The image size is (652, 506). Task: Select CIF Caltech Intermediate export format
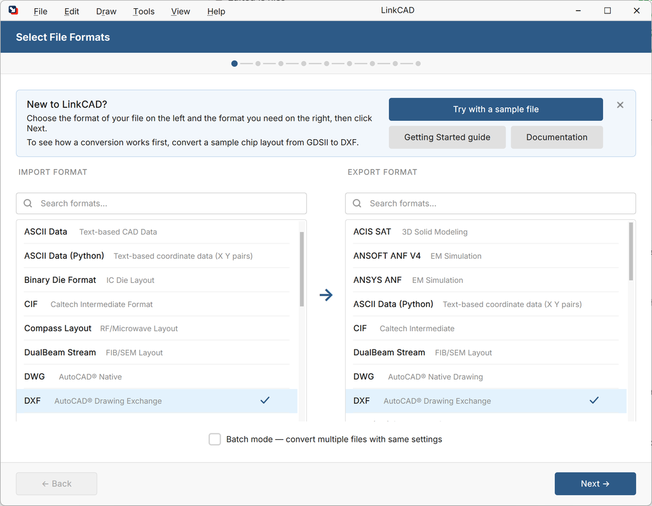pos(486,328)
